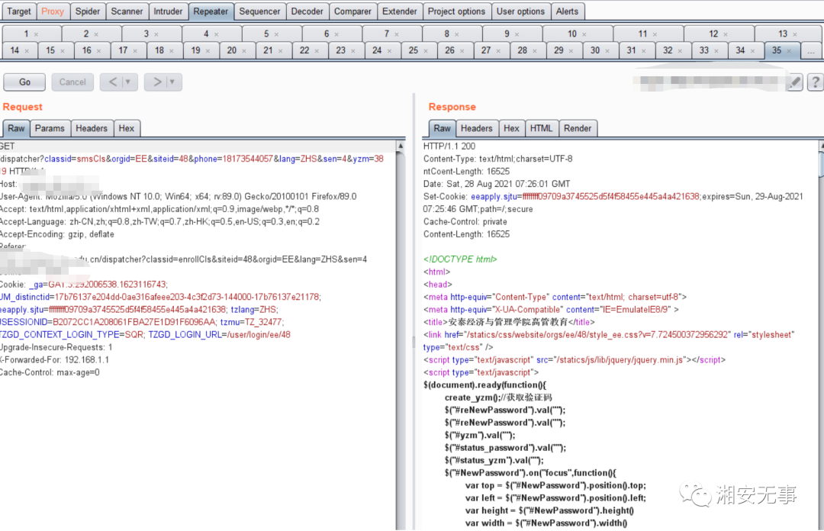Click the pencil edit target icon
This screenshot has height=531, width=824.
click(795, 82)
